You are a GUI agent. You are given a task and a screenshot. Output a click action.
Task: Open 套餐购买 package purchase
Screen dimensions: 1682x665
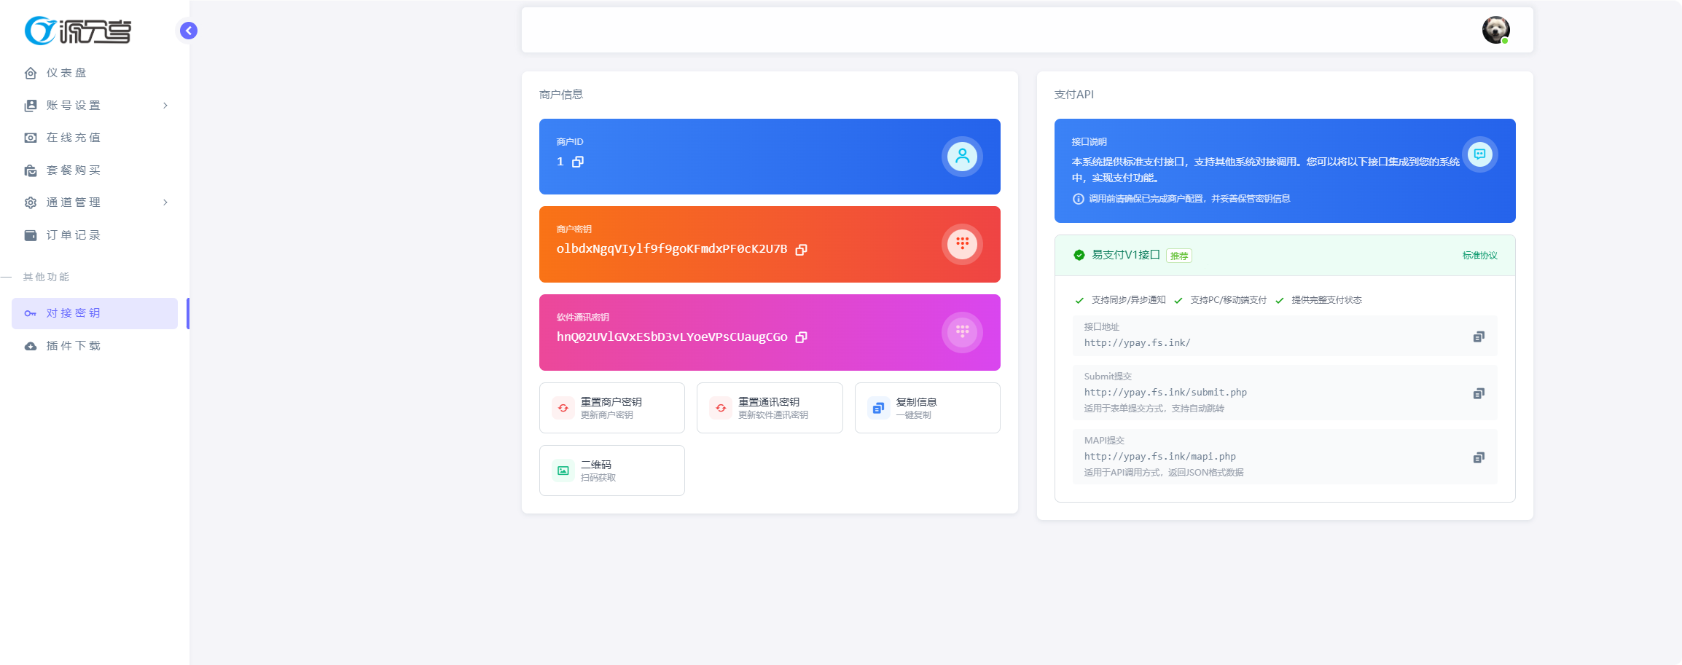point(30,170)
